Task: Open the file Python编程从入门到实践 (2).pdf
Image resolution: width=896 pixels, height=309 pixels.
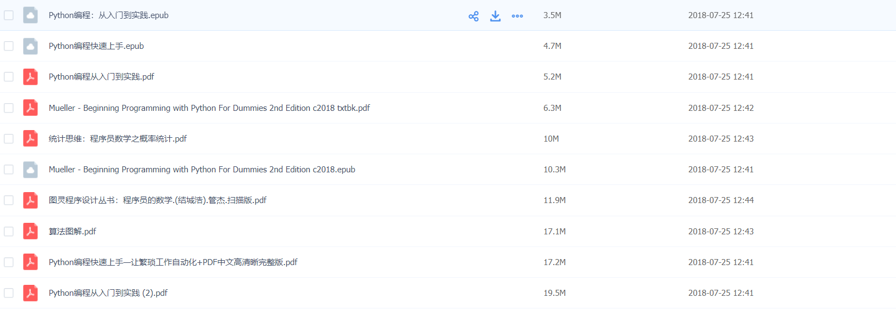Action: coord(108,293)
